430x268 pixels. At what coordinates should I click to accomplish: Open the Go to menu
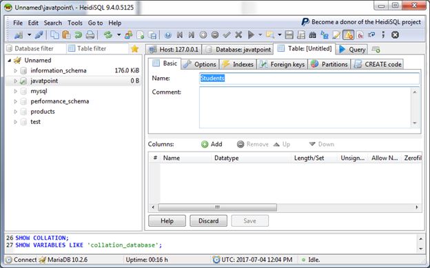95,23
